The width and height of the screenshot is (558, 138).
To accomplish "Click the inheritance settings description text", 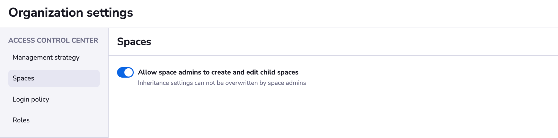I will click(222, 83).
